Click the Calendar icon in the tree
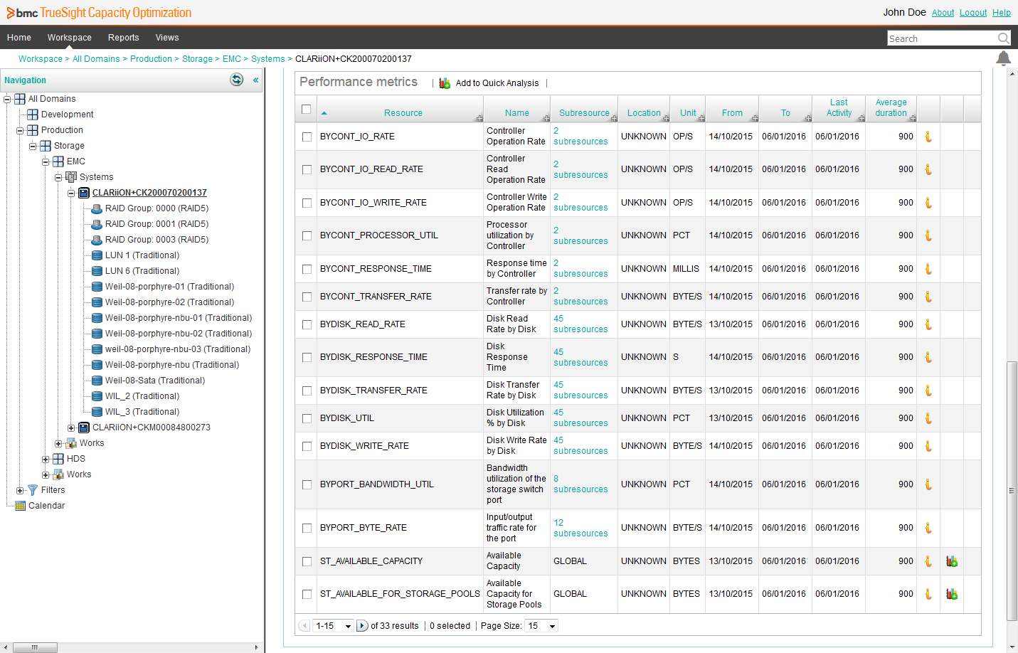 (x=20, y=506)
